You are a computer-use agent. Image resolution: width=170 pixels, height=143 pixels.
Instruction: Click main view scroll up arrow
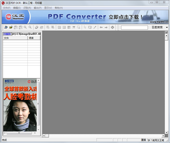(166, 35)
